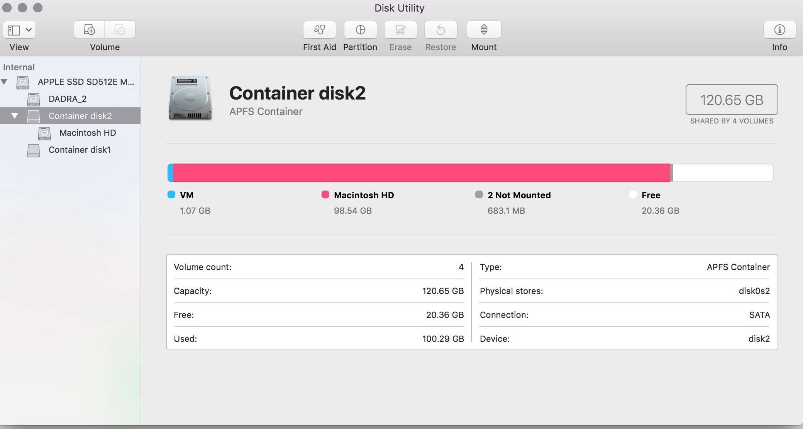Click the pink Macintosh HD legend dot
Viewport: 803px width, 429px height.
pyautogui.click(x=325, y=194)
